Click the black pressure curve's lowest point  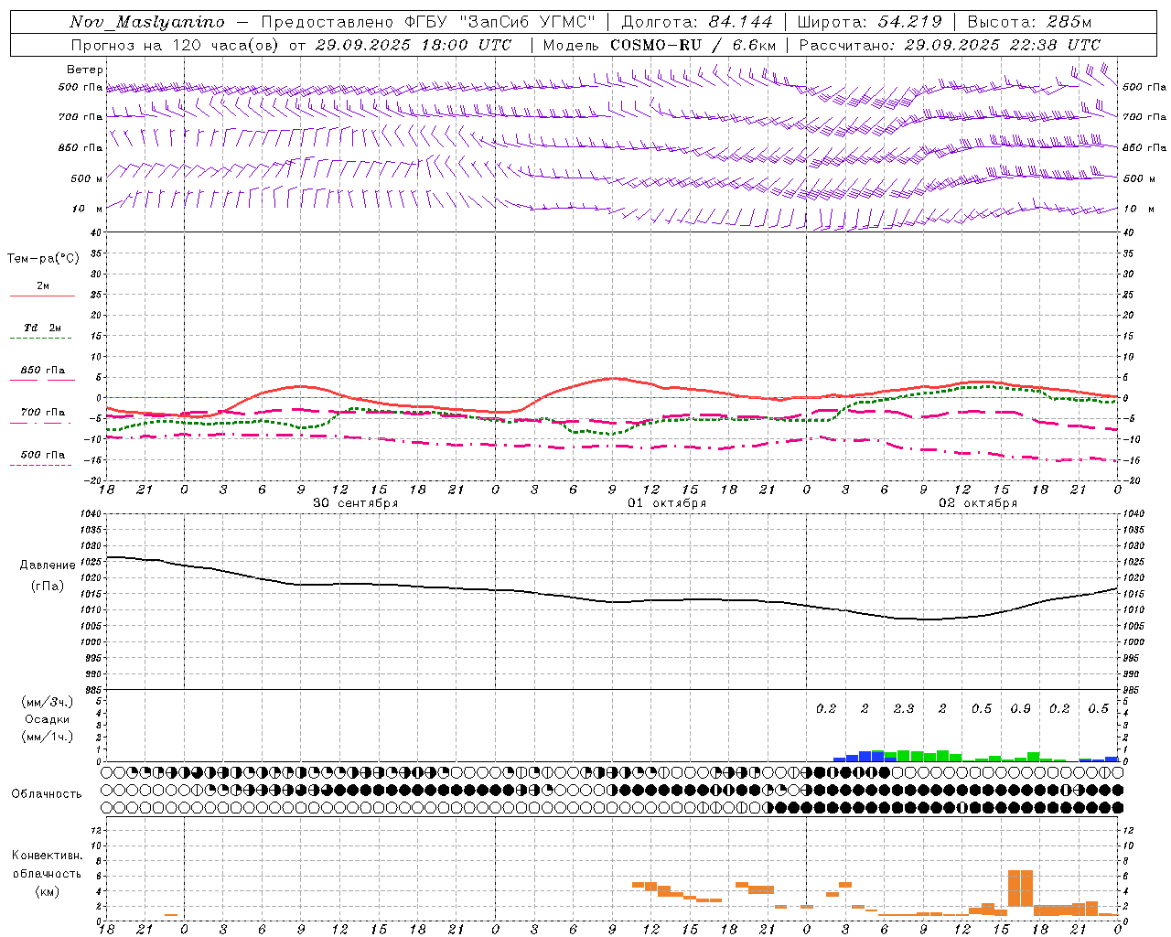point(929,619)
